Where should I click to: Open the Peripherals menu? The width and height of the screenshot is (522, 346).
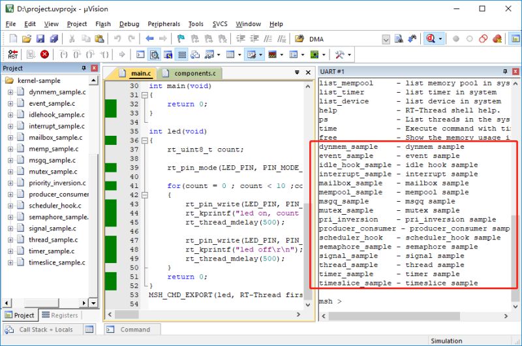tap(164, 24)
